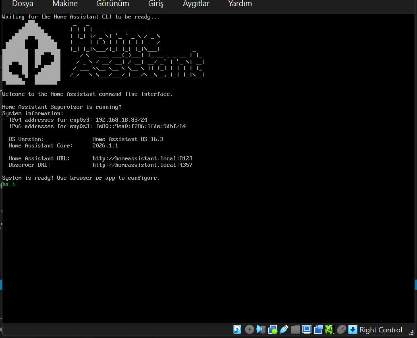This screenshot has width=417, height=338.
Task: Click the recording status indicator icon
Action: (x=318, y=330)
